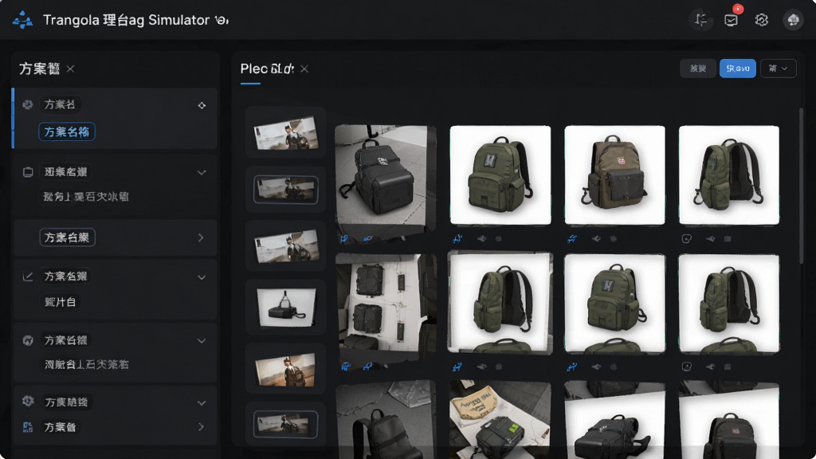Click the blue button in the main panel header
Screen dimensions: 816x459
(x=737, y=69)
